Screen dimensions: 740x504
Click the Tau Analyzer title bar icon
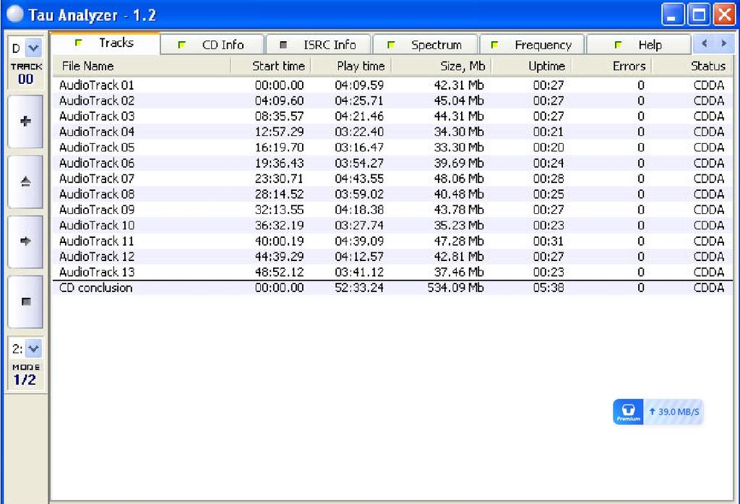(14, 14)
